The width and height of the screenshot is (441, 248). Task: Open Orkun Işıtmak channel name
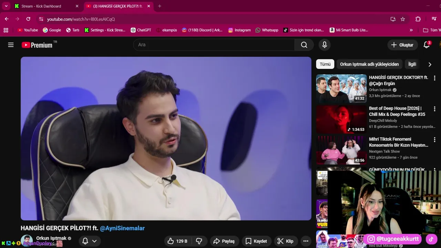51,238
